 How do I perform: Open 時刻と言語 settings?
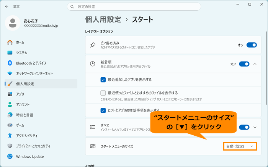[41, 115]
